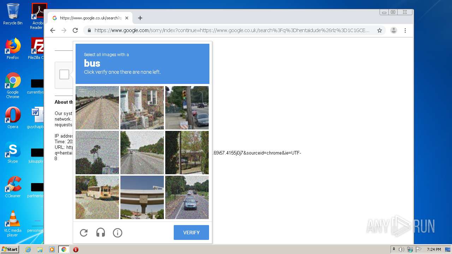This screenshot has height=254, width=452.
Task: Open the CAPTCHA help info icon
Action: point(118,233)
